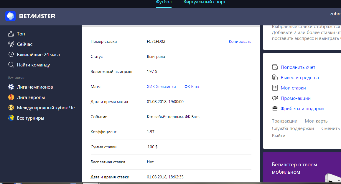Viewport: 341px width, 184px height.
Task: Click the globe icon beside Все турниры
Action: [11, 118]
